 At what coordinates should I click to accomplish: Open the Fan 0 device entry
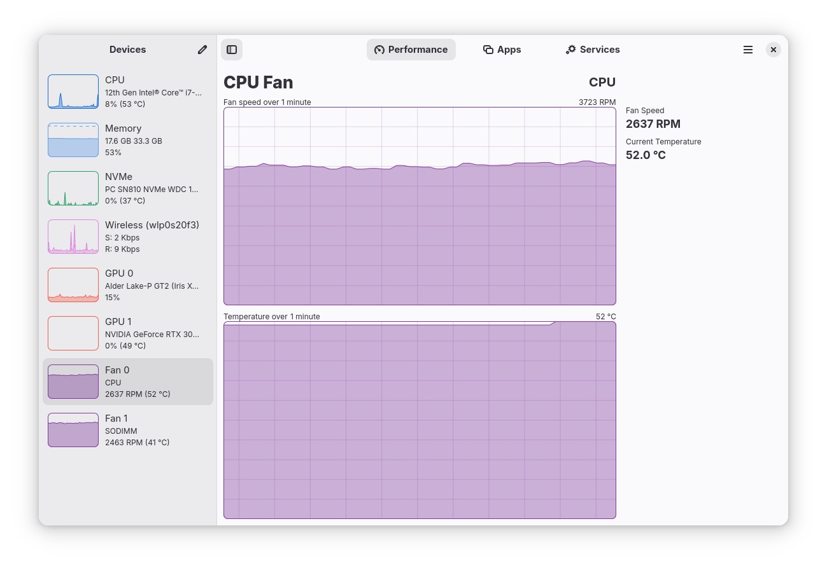click(128, 382)
